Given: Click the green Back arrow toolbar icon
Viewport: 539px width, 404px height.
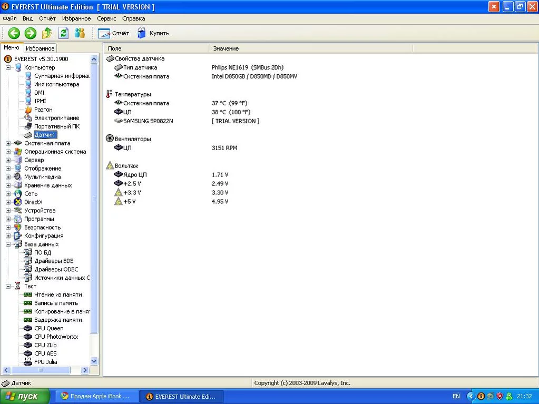Looking at the screenshot, I should click(x=14, y=33).
